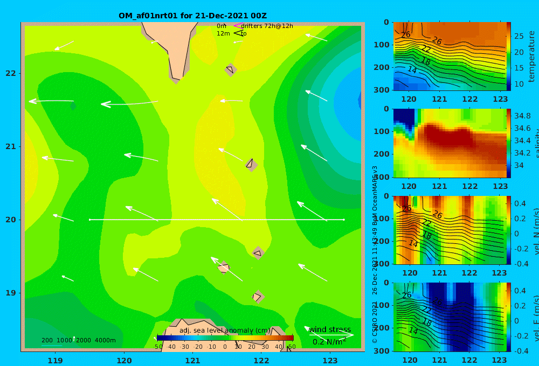Click longitude tick label 119 on main map
Image resolution: width=539 pixels, height=366 pixels.
(56, 361)
